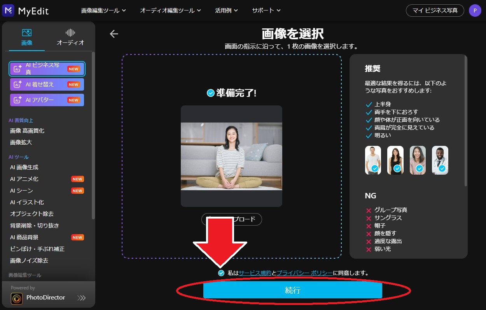Click the man in white shirt example
The height and width of the screenshot is (310, 486).
(x=373, y=160)
